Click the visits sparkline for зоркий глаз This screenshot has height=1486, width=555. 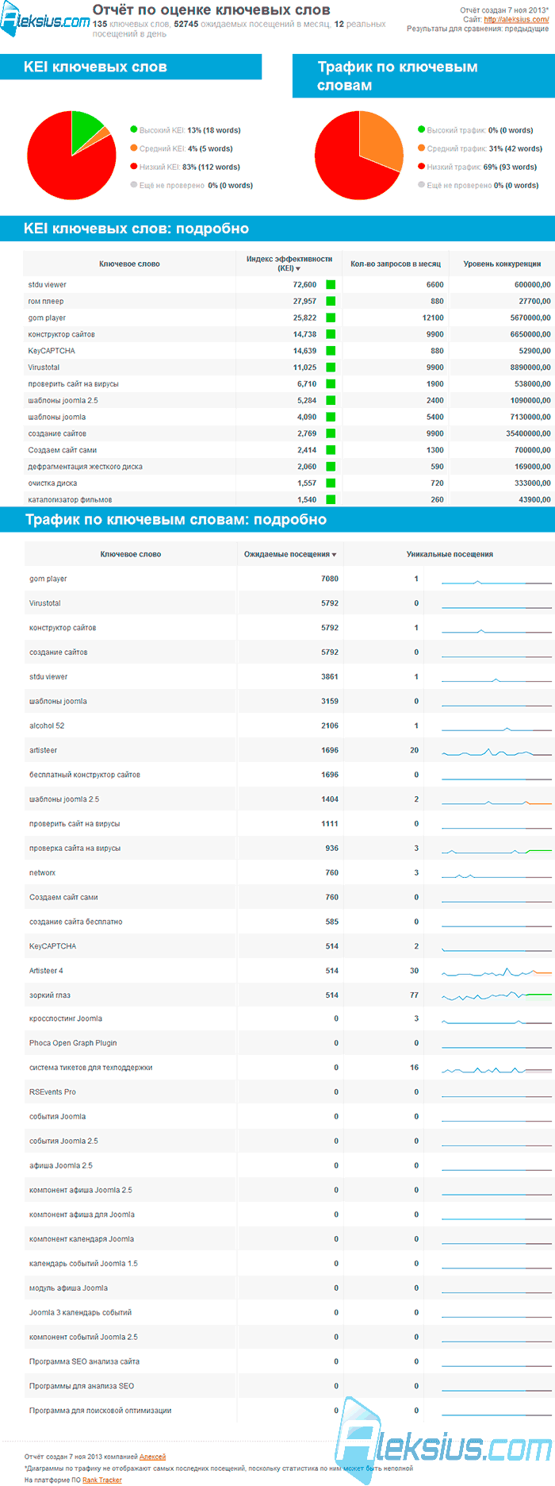496,995
